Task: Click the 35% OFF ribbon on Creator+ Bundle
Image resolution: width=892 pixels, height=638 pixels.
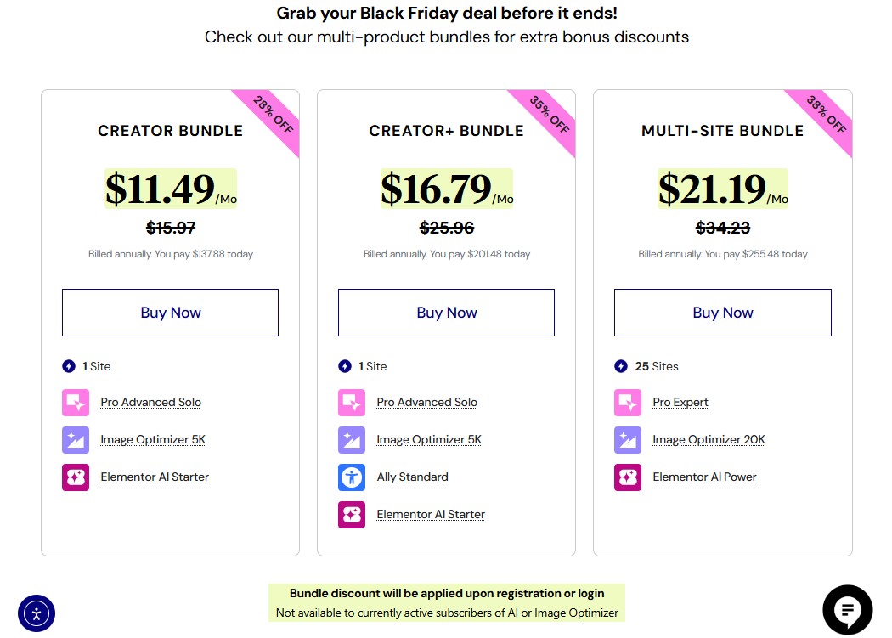Action: click(551, 116)
